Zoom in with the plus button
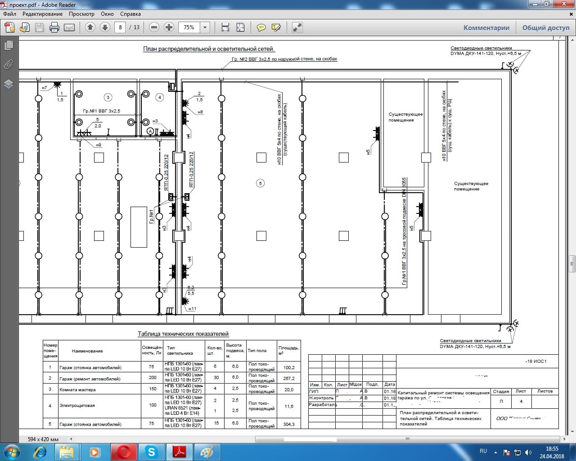The width and height of the screenshot is (576, 461). pos(169,27)
